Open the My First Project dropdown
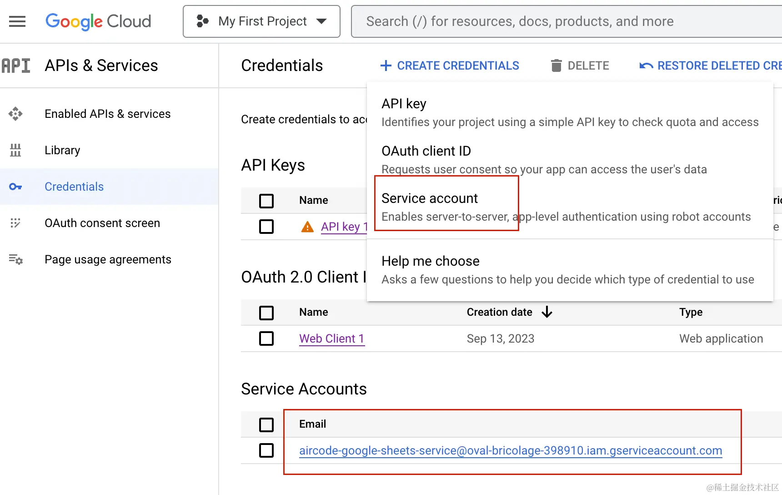The height and width of the screenshot is (495, 782). pyautogui.click(x=261, y=21)
